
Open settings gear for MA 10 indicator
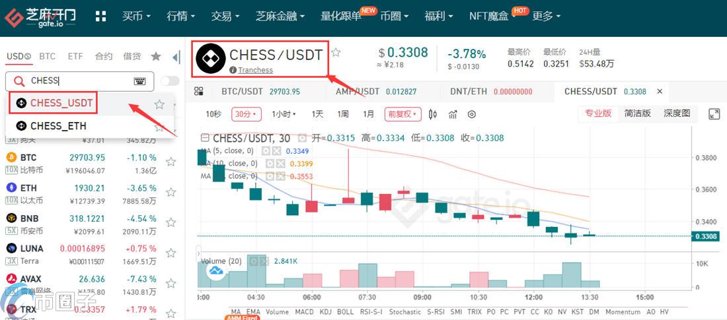pyautogui.click(x=270, y=164)
